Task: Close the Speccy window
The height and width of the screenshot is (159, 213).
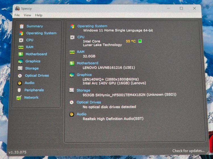Action: pyautogui.click(x=195, y=8)
